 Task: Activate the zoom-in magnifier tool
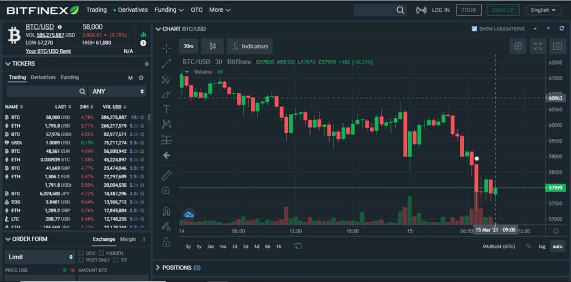click(x=166, y=191)
